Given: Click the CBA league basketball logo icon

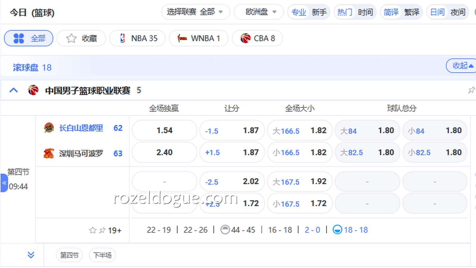Looking at the screenshot, I should (x=33, y=90).
